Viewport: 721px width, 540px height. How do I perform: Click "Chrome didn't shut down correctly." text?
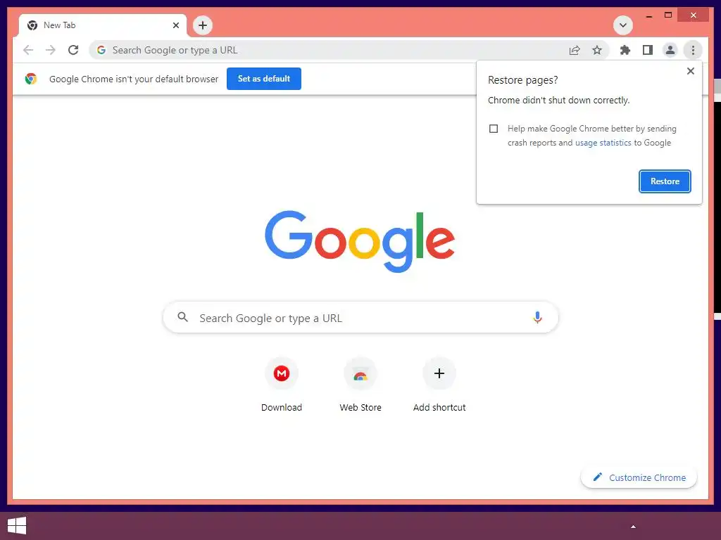(x=558, y=101)
